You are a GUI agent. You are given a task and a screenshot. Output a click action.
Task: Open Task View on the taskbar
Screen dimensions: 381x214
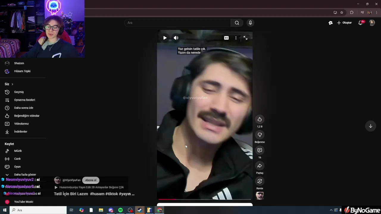(71, 210)
